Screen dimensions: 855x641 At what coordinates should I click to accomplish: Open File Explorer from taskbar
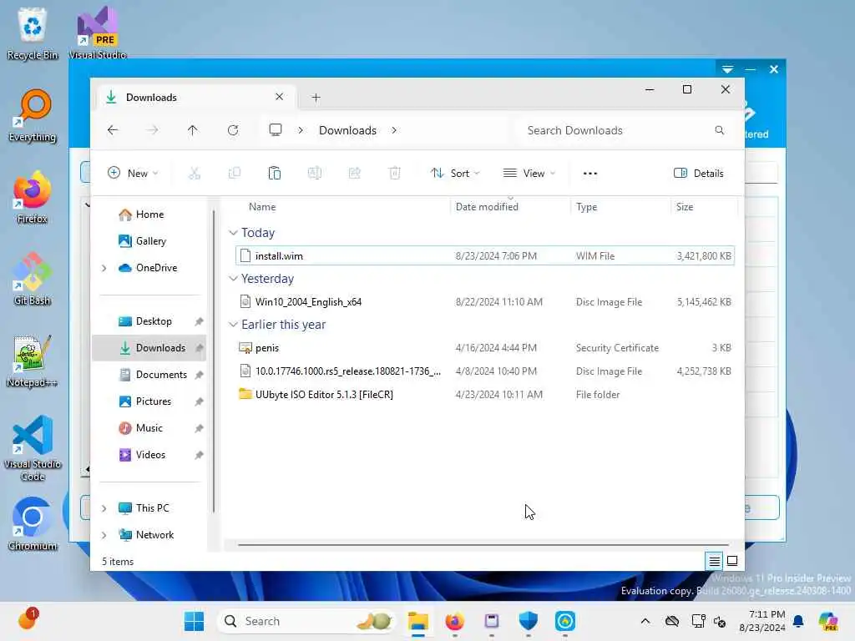coord(418,621)
